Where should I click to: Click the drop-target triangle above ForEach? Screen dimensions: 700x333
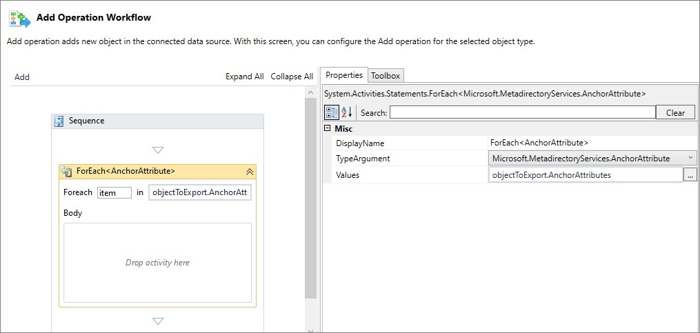(158, 150)
